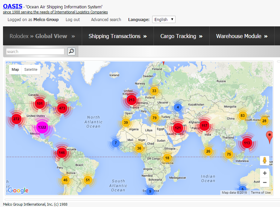Select the 121 cluster over Saudi Arabia
The height and width of the screenshot is (207, 280).
pos(178,128)
